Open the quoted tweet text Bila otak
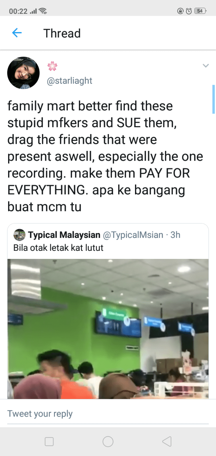 click(58, 248)
